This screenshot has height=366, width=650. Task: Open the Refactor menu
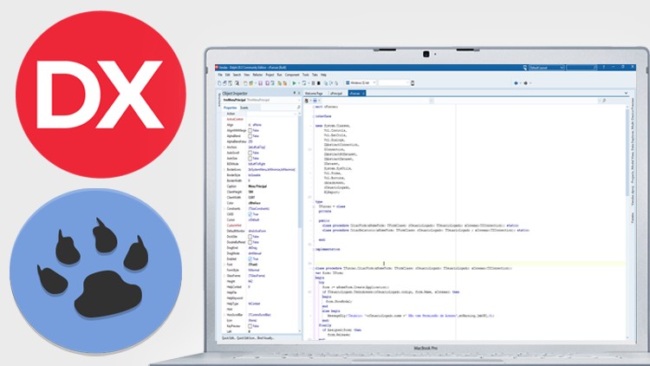point(257,75)
